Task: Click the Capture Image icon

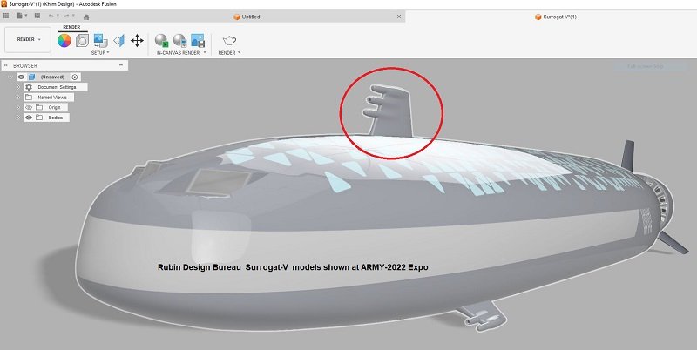Action: (x=198, y=41)
